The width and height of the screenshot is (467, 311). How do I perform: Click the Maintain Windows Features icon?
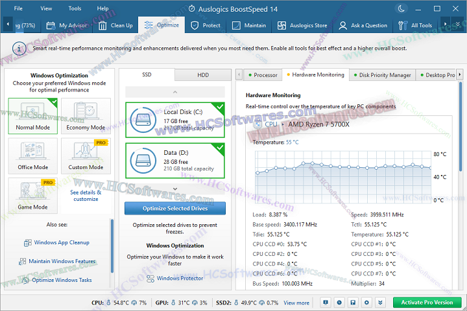coord(22,262)
